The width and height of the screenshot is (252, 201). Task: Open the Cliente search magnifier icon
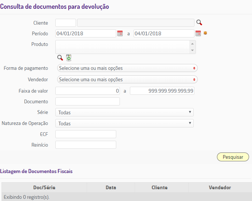(x=199, y=22)
